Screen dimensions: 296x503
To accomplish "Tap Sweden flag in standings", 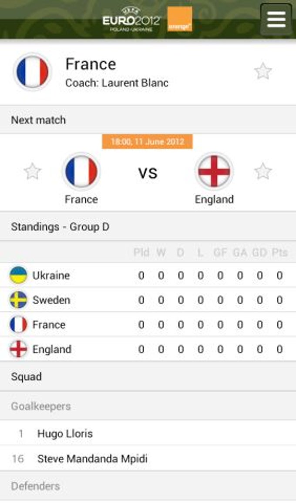I will pyautogui.click(x=18, y=300).
